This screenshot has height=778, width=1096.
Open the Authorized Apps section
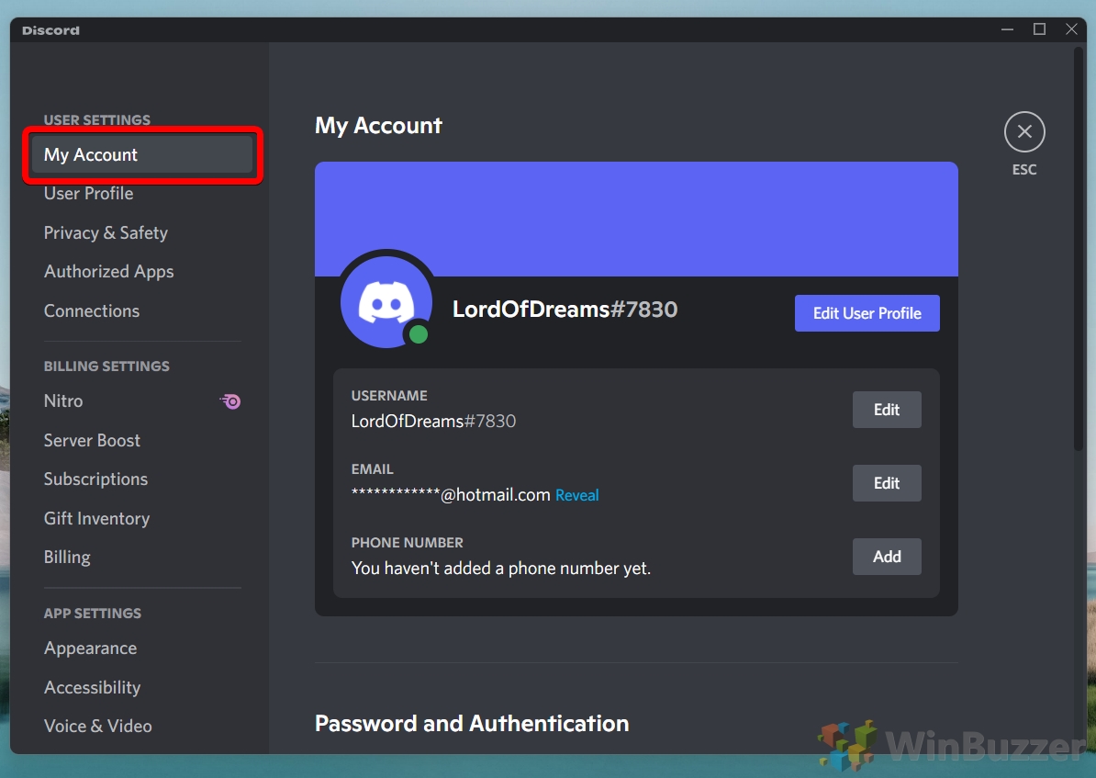tap(108, 271)
